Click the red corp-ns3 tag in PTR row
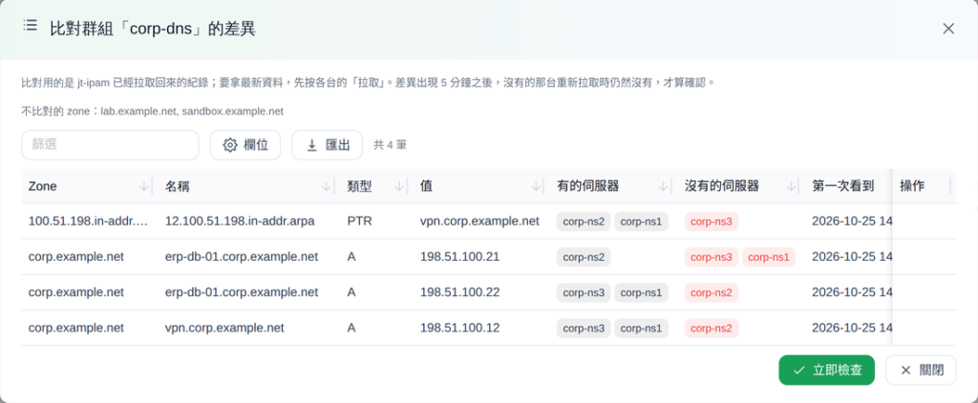 click(711, 222)
